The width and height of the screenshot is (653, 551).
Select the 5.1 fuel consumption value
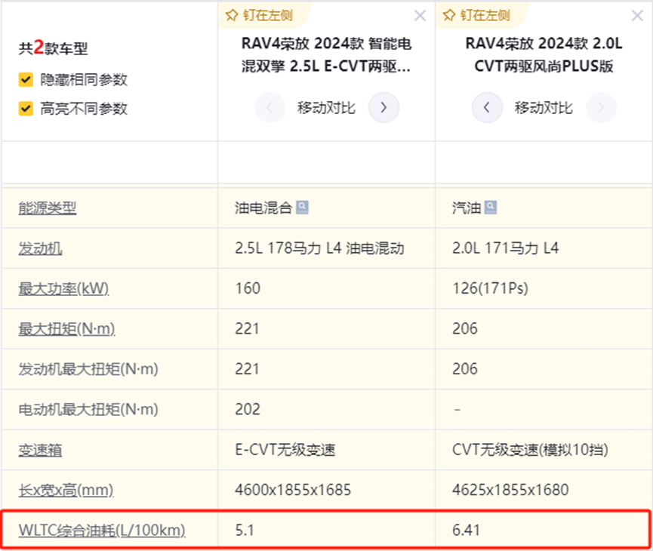(x=245, y=530)
